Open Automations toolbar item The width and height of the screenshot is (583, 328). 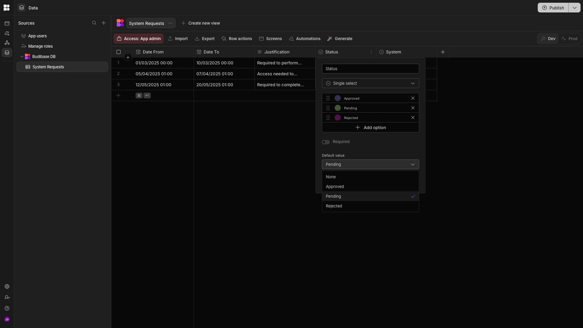[x=305, y=39]
